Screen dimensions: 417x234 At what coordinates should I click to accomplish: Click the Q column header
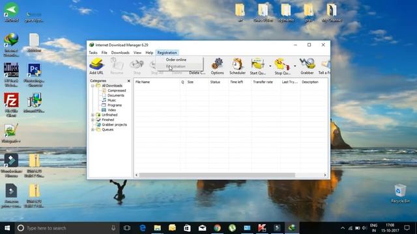pyautogui.click(x=182, y=82)
